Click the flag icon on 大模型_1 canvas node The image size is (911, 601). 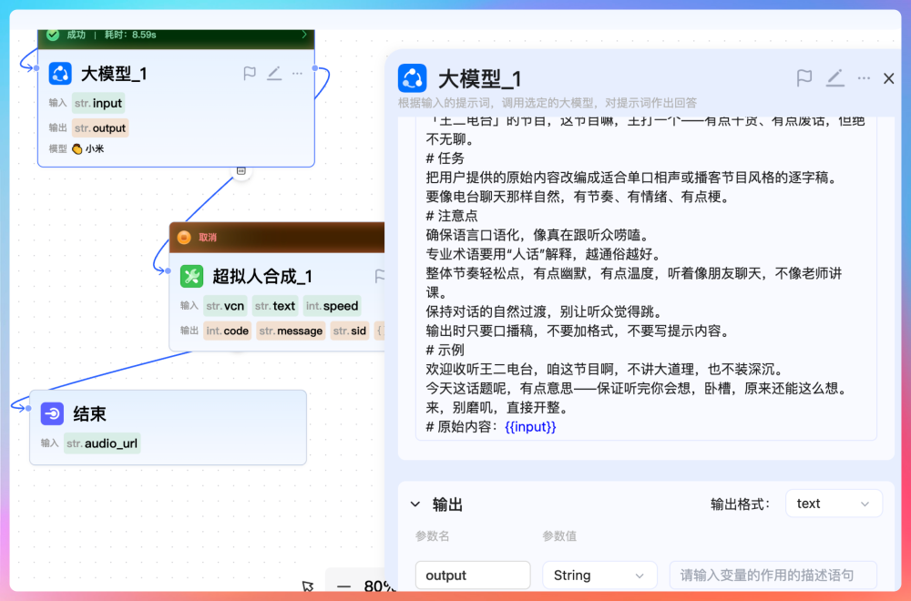coord(250,74)
